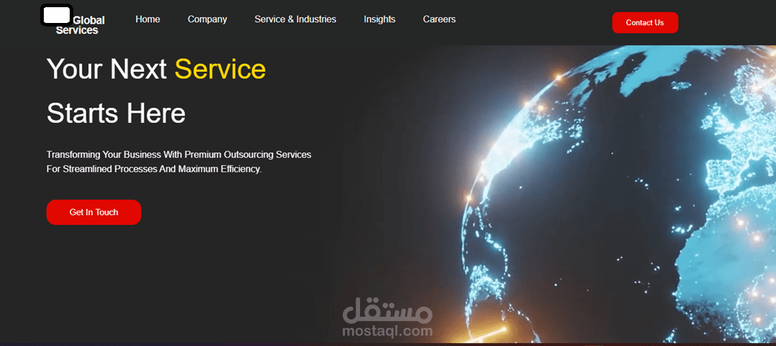Click the Get In Touch button
The image size is (776, 346).
93,212
